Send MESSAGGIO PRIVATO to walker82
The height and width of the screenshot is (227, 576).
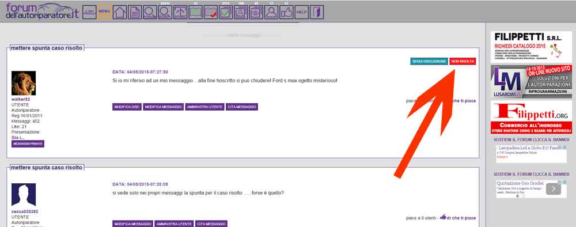click(28, 143)
